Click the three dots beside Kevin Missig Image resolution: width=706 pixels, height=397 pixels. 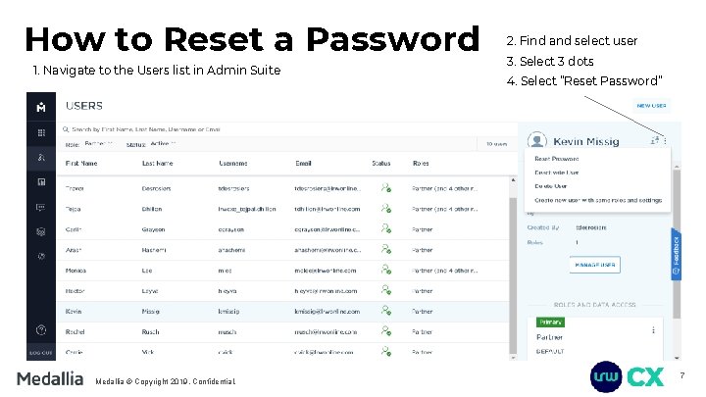[x=666, y=141]
